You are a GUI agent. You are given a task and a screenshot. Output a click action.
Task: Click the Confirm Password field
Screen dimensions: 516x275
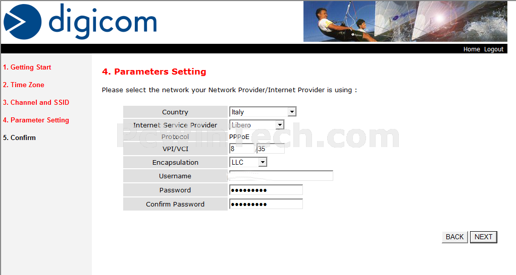(x=266, y=204)
